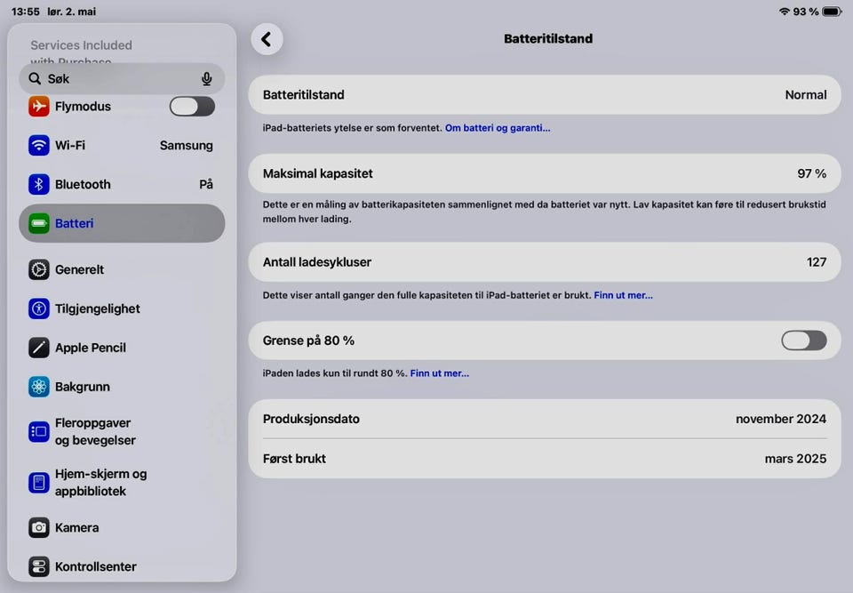The image size is (853, 593).
Task: Tap the Kamera icon in sidebar
Action: pyautogui.click(x=38, y=528)
